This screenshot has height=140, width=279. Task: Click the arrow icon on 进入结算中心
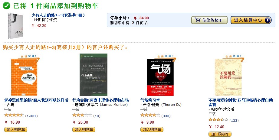[268, 20]
